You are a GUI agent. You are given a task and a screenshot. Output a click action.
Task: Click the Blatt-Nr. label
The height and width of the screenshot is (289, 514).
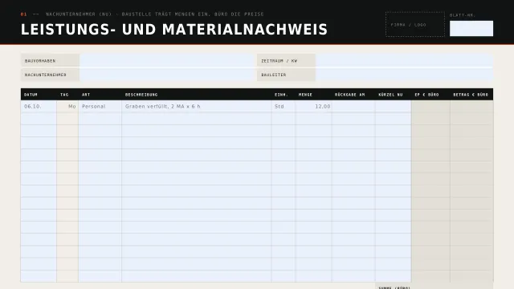(x=463, y=15)
